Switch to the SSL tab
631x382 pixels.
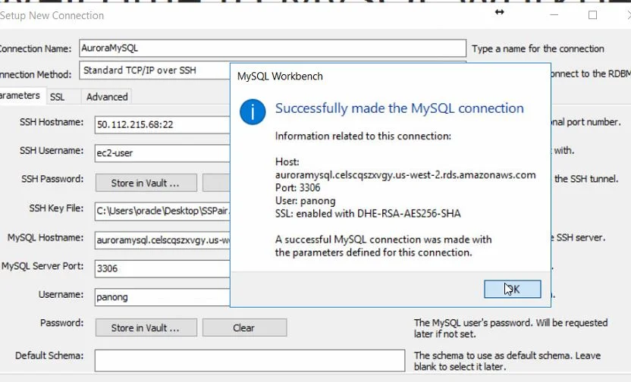[57, 97]
